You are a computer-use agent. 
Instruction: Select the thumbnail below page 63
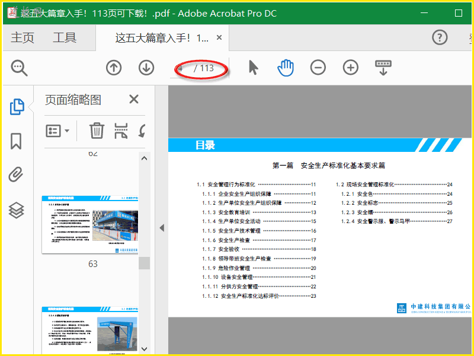coord(90,330)
